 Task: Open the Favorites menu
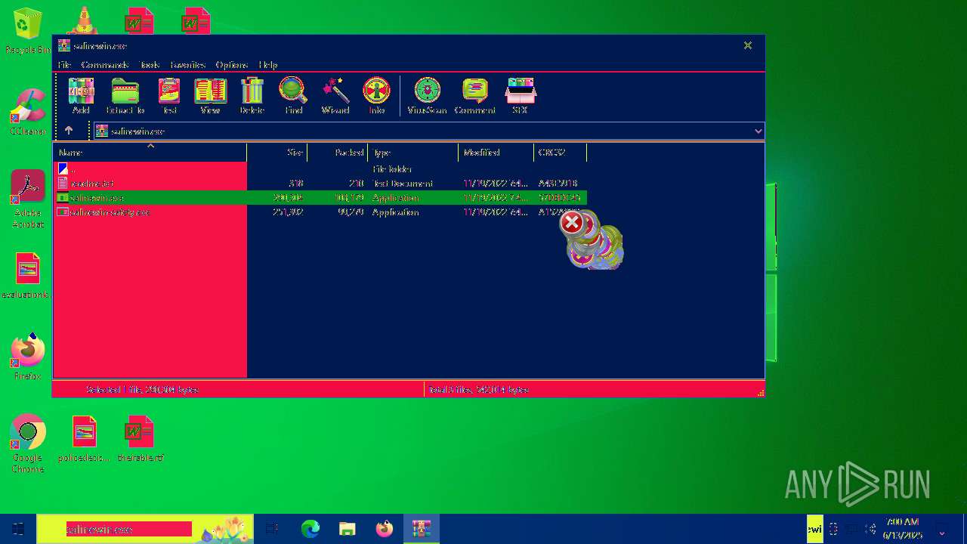188,65
